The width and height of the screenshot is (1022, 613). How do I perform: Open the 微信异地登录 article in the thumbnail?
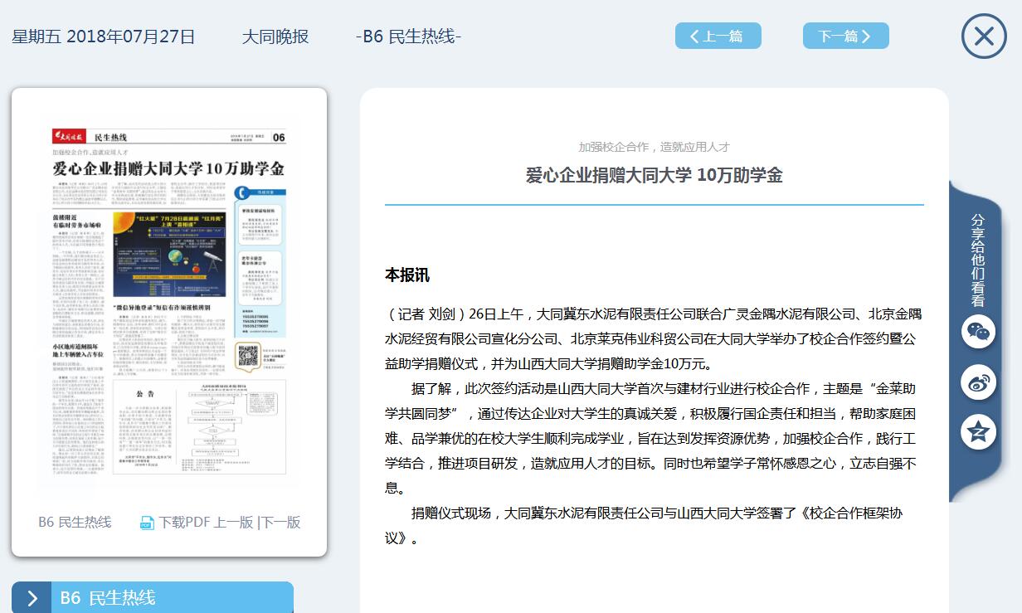click(x=169, y=307)
